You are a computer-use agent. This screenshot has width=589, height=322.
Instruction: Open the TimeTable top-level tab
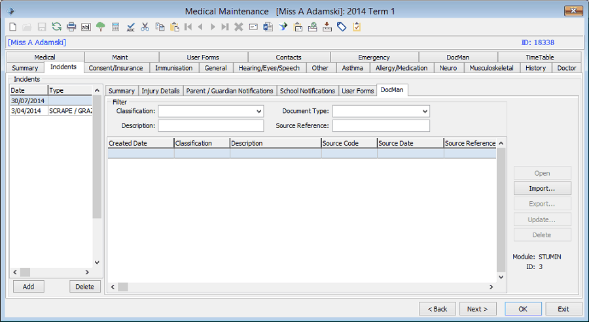click(540, 57)
